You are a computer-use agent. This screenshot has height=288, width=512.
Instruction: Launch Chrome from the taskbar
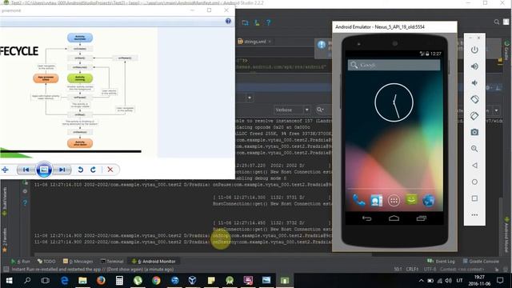tap(156, 281)
